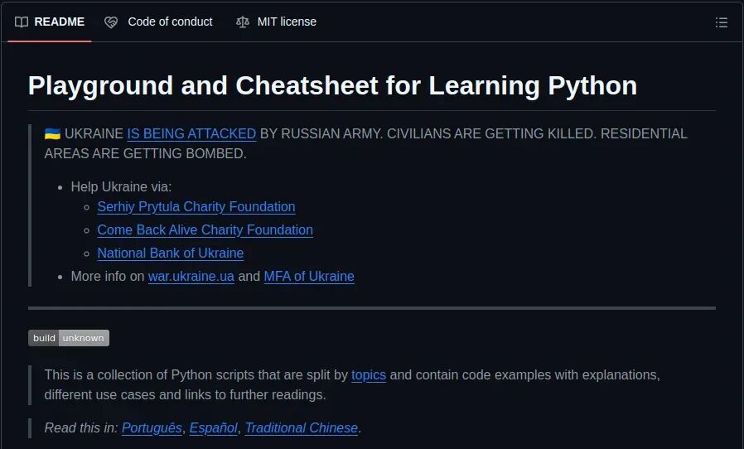Open the MFA of Ukraine link
744x449 pixels.
[x=309, y=276]
